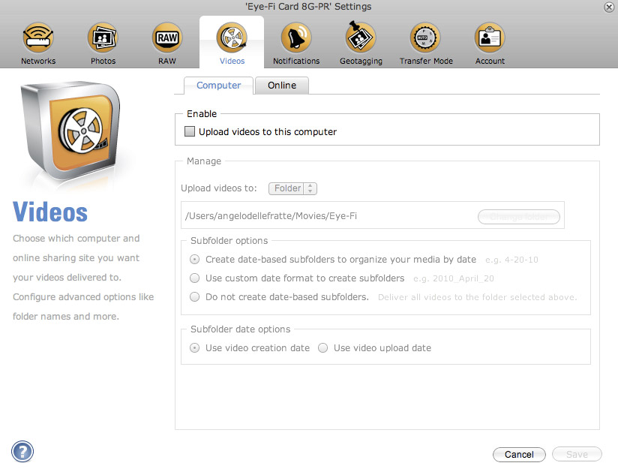Click the Movies/Eye-Fi folder path field

[373, 215]
